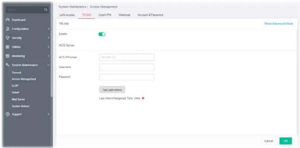Click the Cancel button
Screen dimensions: 300x148
[x=269, y=141]
